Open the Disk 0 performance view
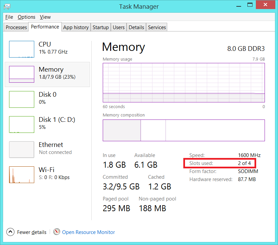 [x=47, y=99]
